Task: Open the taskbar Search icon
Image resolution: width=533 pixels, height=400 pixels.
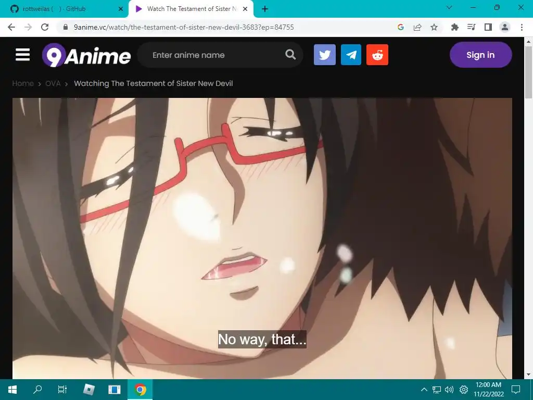Action: [x=37, y=390]
